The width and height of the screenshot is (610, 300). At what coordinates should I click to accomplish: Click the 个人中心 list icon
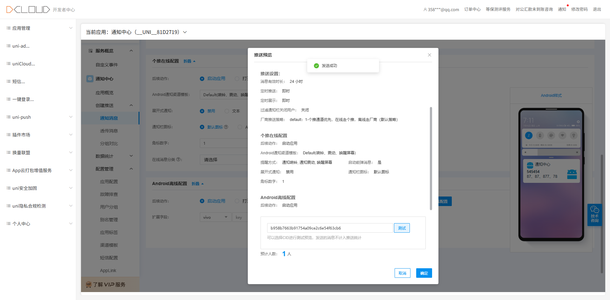pyautogui.click(x=9, y=223)
